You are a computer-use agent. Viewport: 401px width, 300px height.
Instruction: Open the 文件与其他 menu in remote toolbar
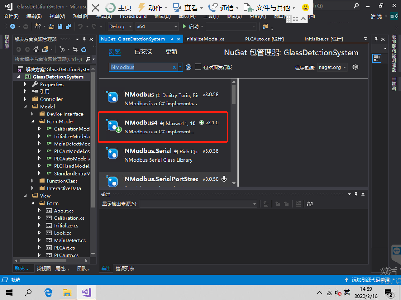coord(270,8)
